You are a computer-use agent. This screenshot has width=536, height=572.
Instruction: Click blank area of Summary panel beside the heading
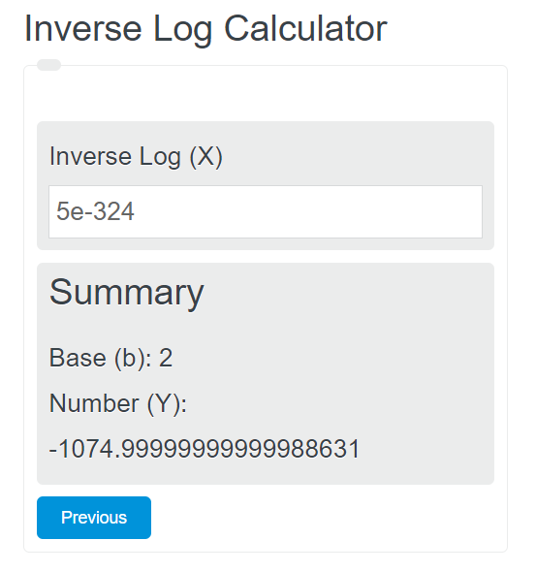(346, 294)
